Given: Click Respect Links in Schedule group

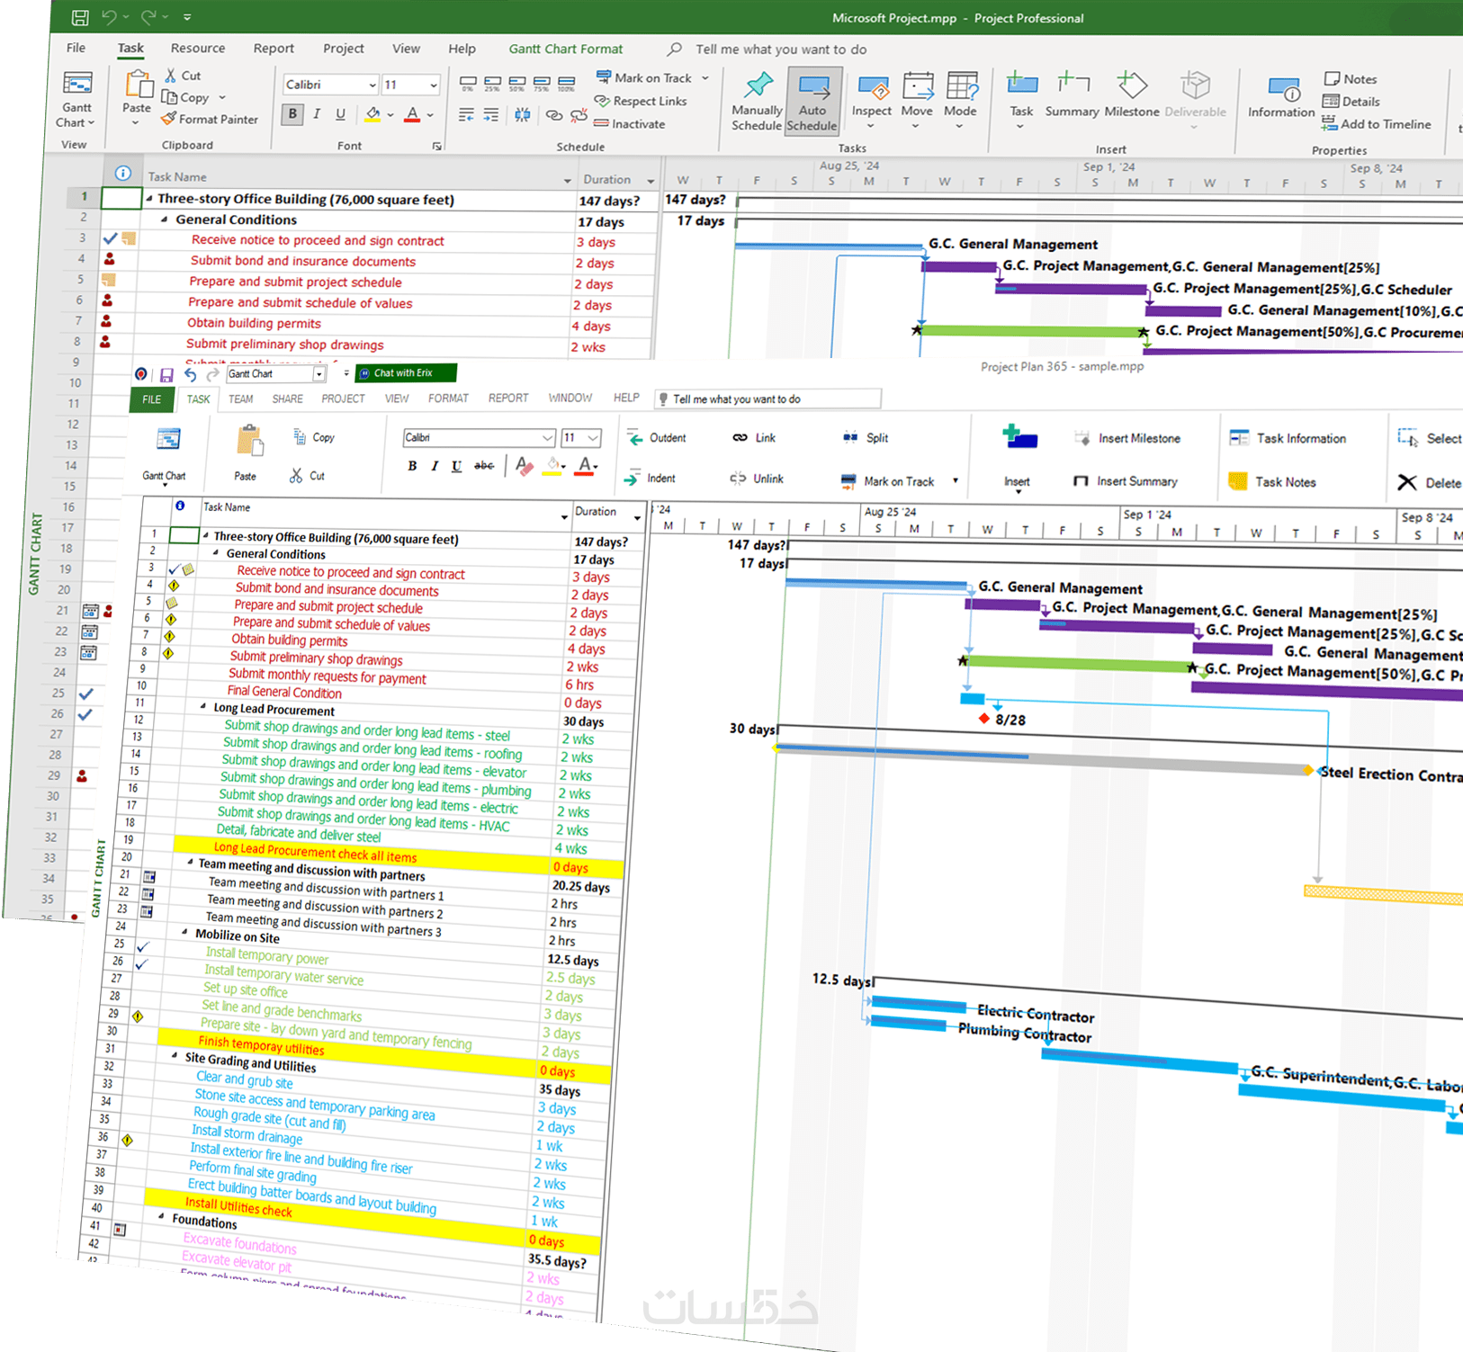Looking at the screenshot, I should pyautogui.click(x=641, y=101).
